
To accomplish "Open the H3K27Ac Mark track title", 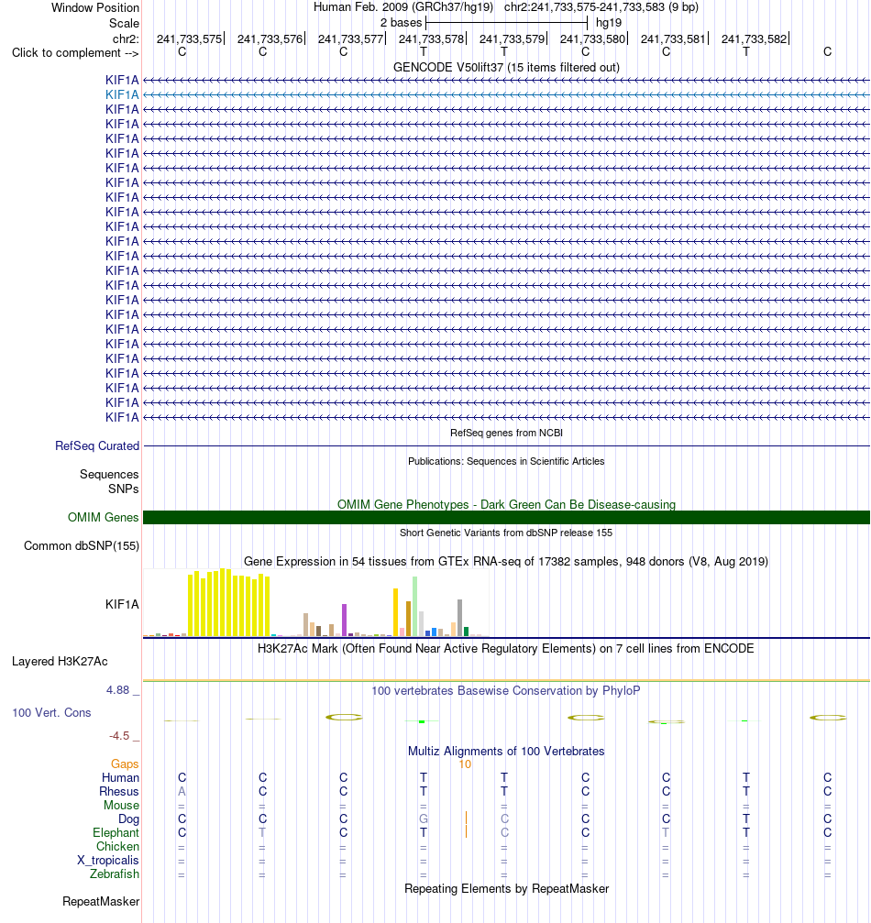I will click(506, 649).
